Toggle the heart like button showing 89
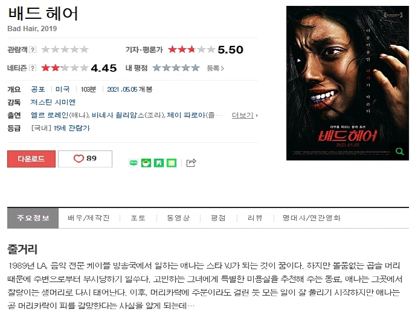This screenshot has width=412, height=315. [85, 159]
